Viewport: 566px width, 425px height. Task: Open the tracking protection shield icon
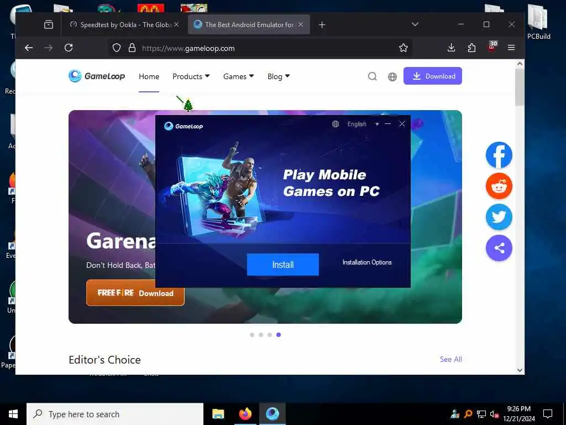pos(116,48)
